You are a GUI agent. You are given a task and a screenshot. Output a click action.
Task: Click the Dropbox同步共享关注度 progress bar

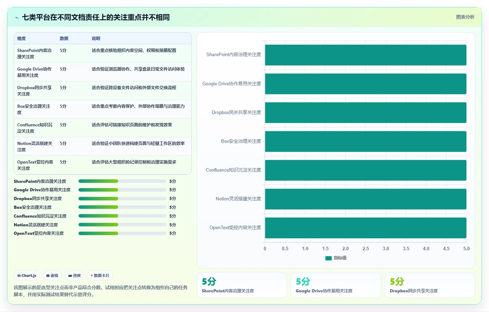[122, 199]
